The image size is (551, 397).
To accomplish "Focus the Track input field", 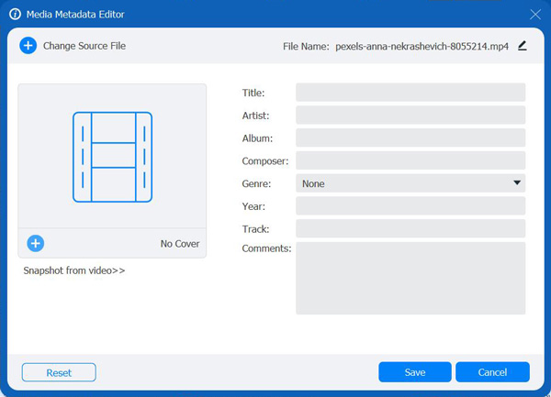I will (x=410, y=228).
